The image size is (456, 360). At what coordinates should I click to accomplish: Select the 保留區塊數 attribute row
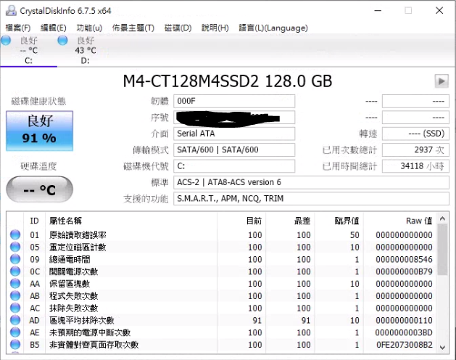coord(222,284)
